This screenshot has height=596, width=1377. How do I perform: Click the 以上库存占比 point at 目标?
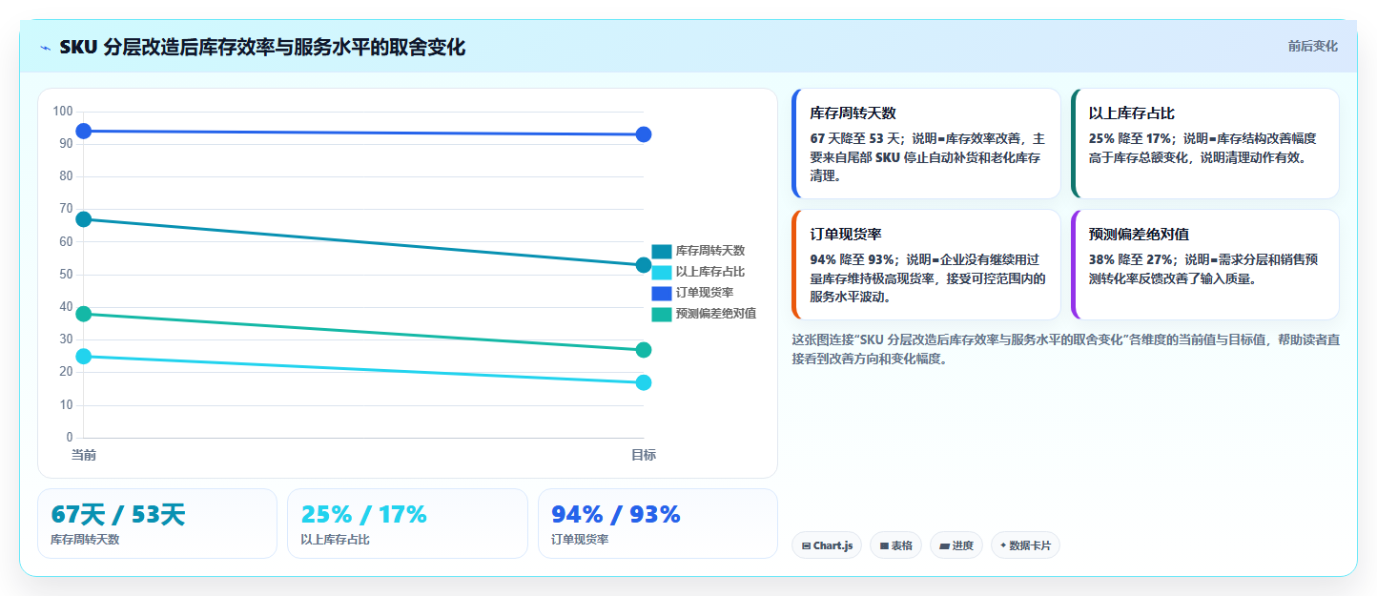click(644, 382)
